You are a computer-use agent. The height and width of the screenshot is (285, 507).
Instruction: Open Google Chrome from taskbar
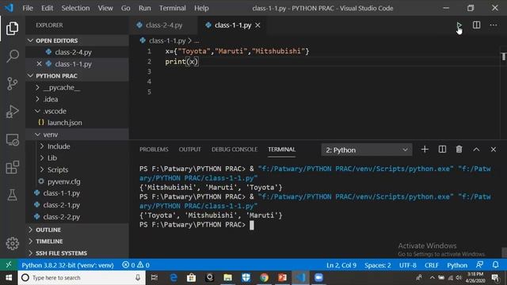click(x=264, y=278)
